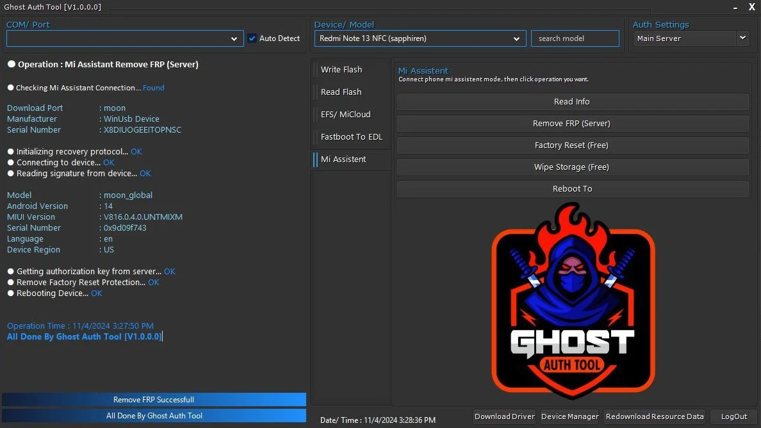761x428 pixels.
Task: Click the All Done By Ghost Auth Tool progress bar
Action: click(x=154, y=415)
